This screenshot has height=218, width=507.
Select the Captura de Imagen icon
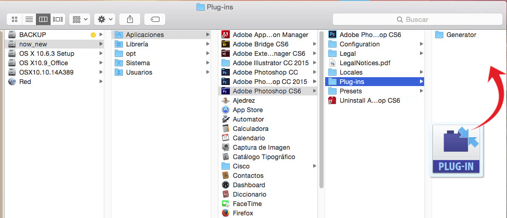(x=226, y=148)
